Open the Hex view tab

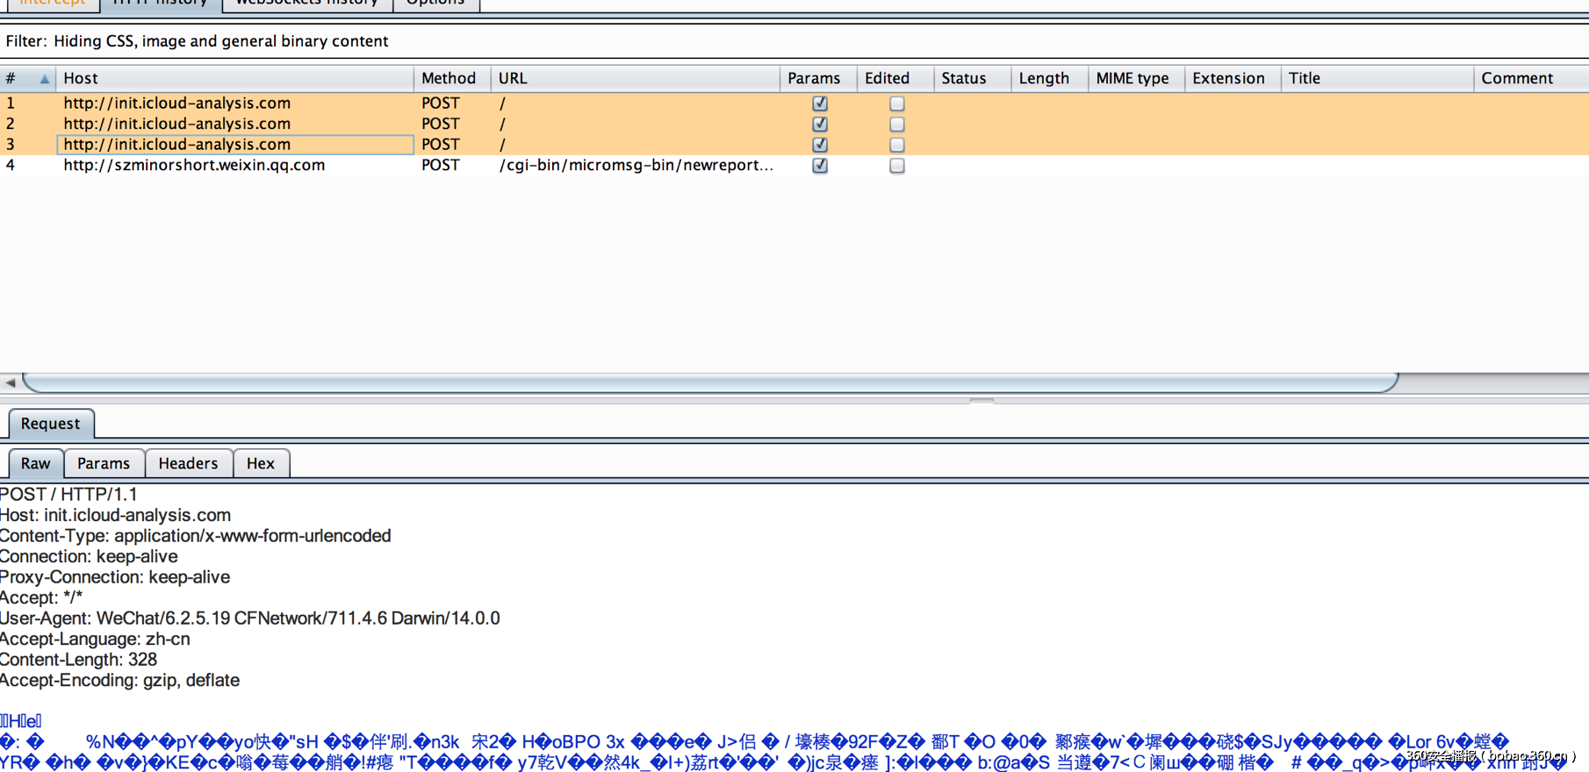[261, 463]
